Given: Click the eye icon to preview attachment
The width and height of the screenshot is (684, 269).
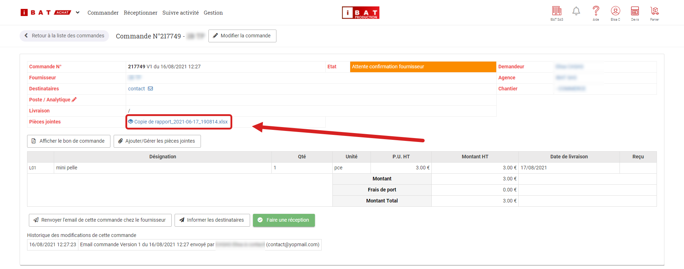Looking at the screenshot, I should click(x=130, y=122).
